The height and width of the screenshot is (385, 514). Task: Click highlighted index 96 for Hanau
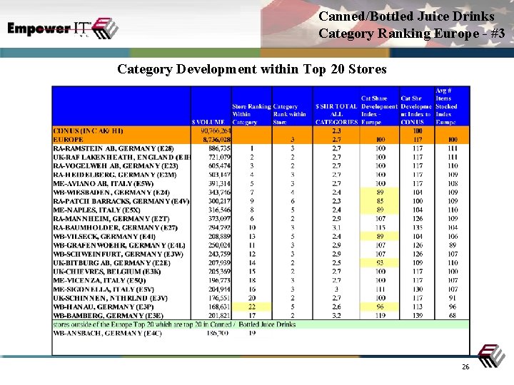pyautogui.click(x=380, y=307)
